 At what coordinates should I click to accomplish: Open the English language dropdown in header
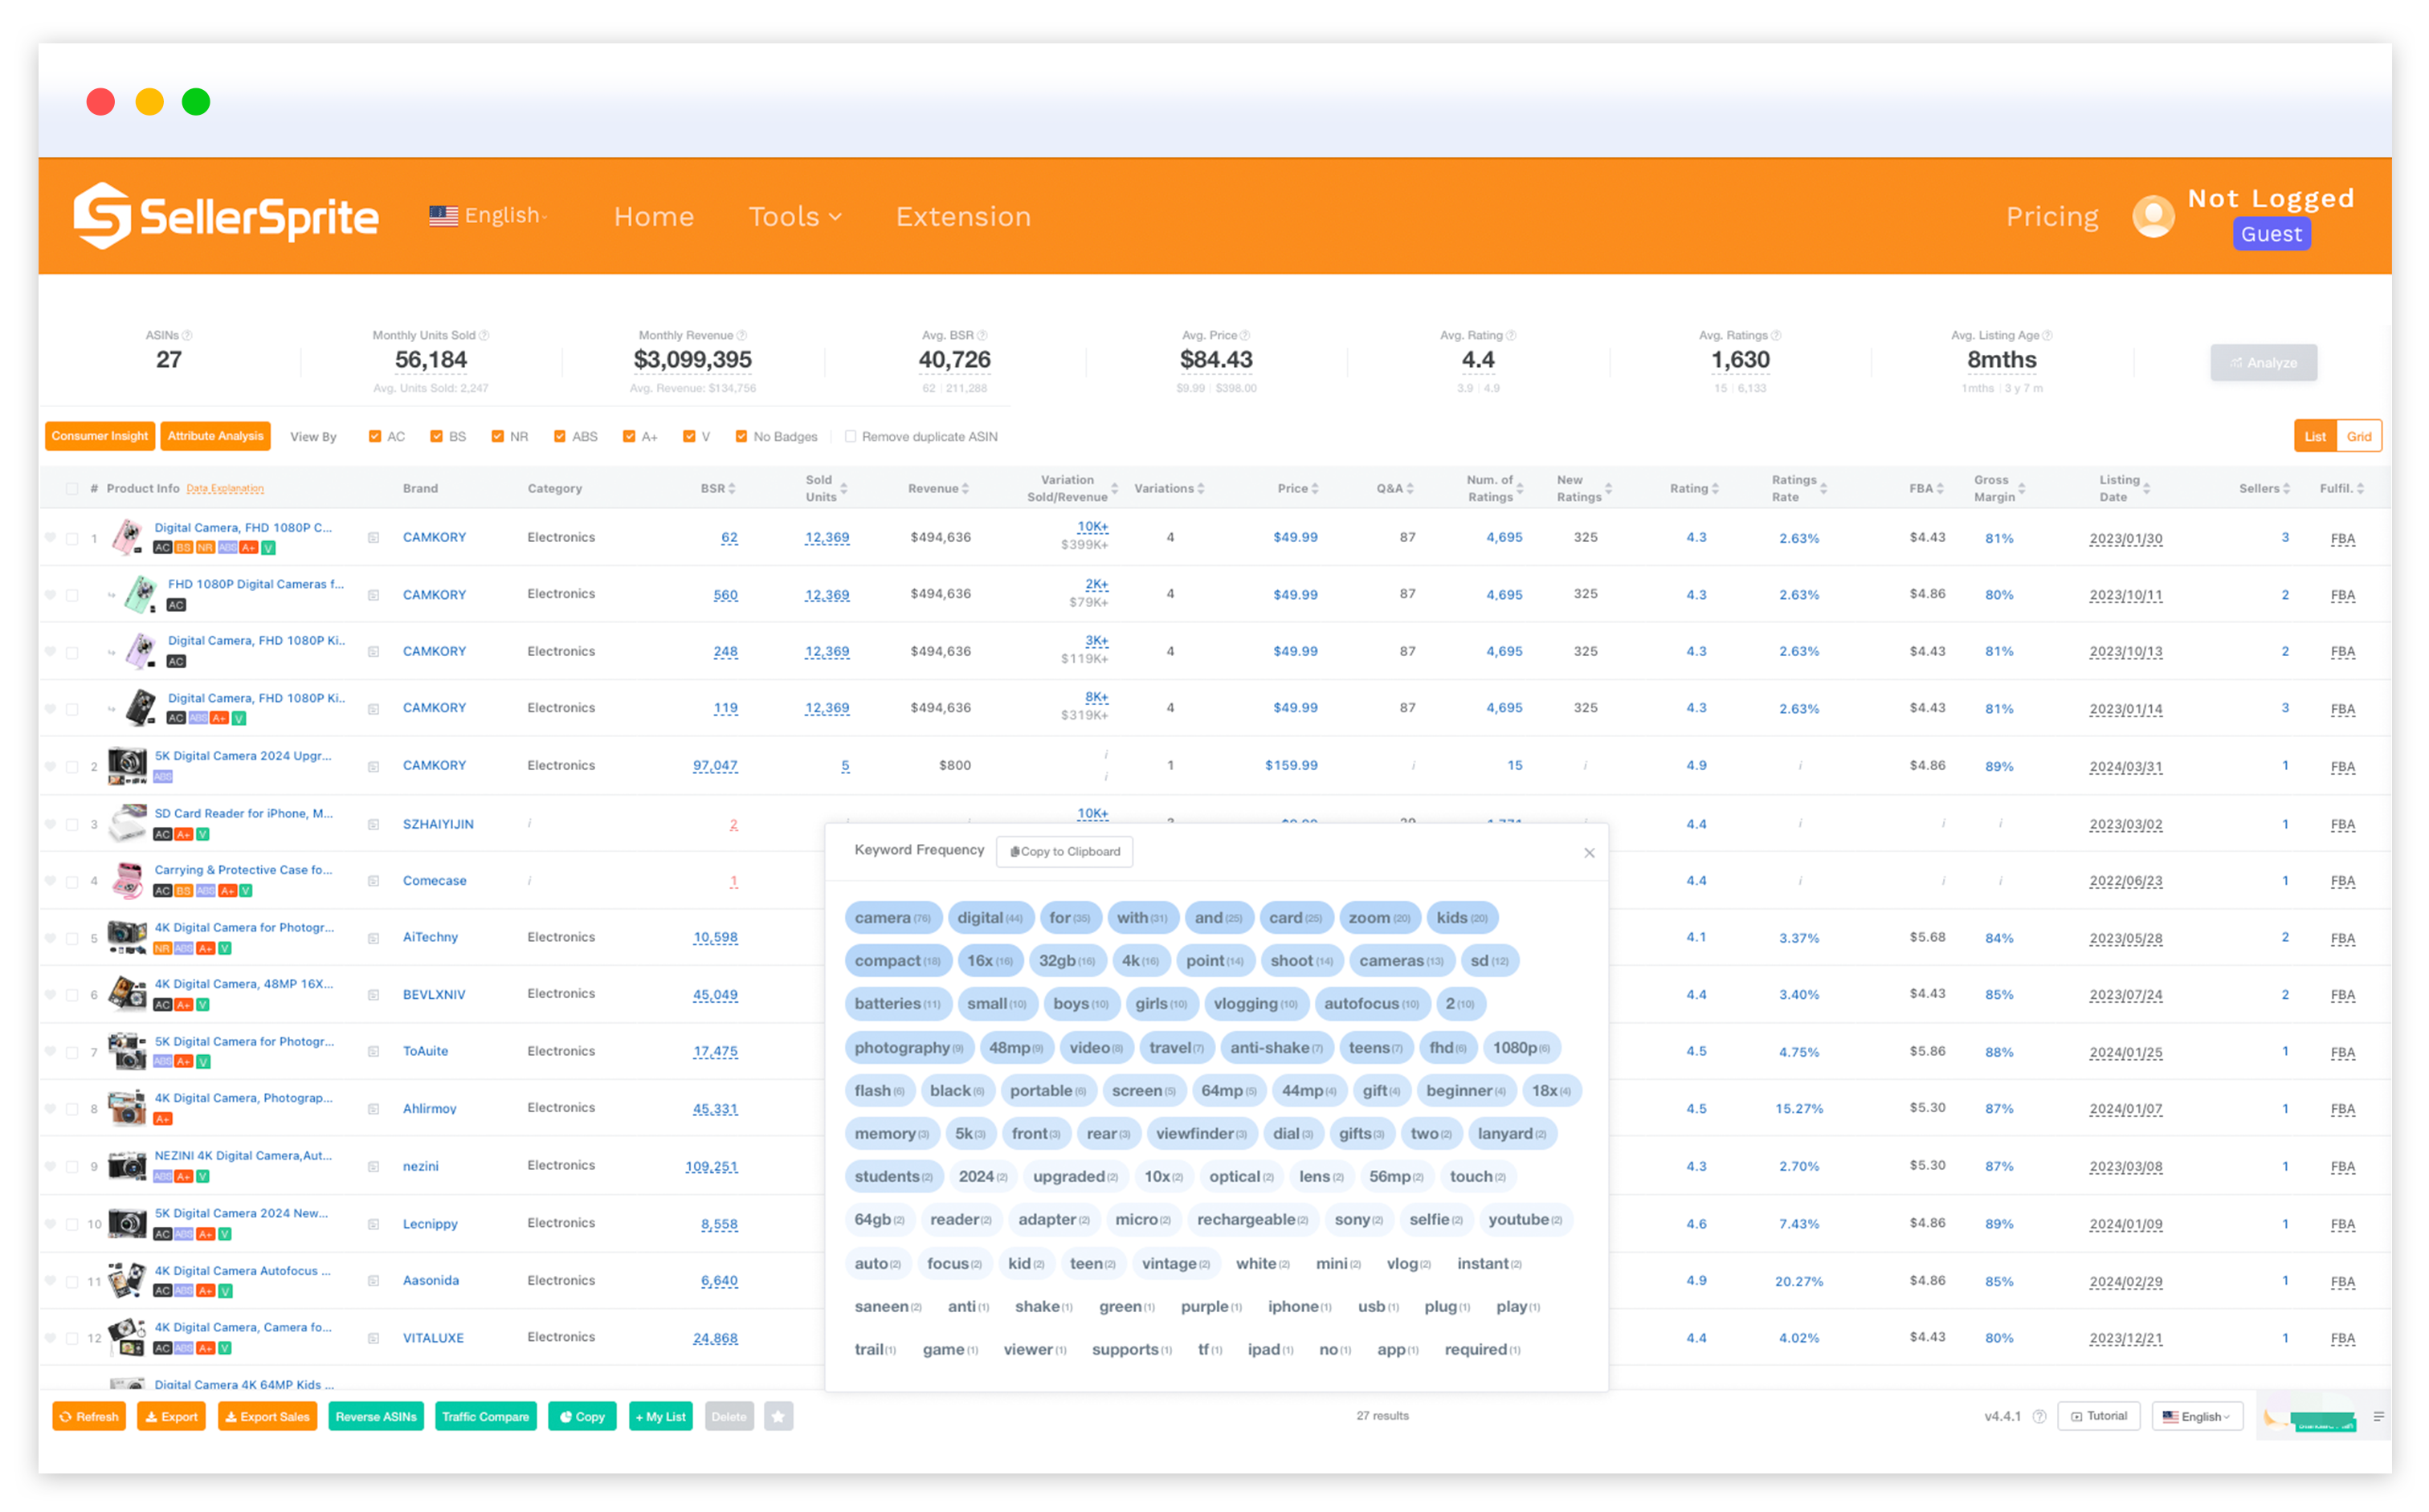488,216
